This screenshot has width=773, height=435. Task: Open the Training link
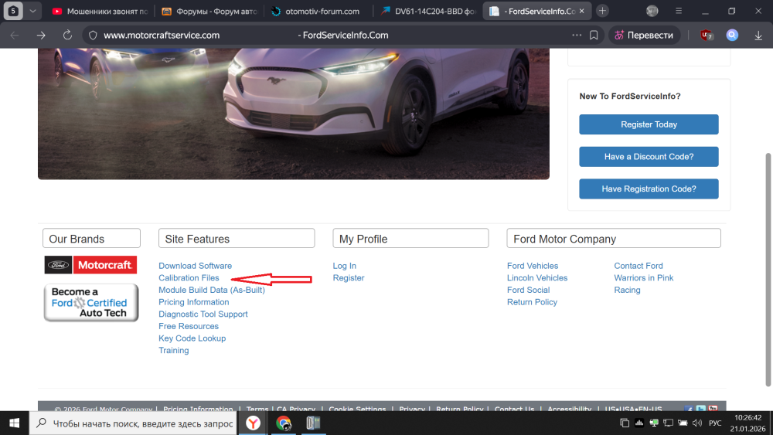[173, 350]
